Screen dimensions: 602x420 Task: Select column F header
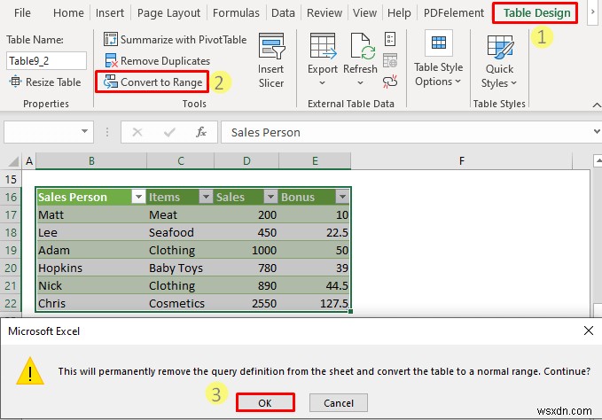[x=462, y=160]
